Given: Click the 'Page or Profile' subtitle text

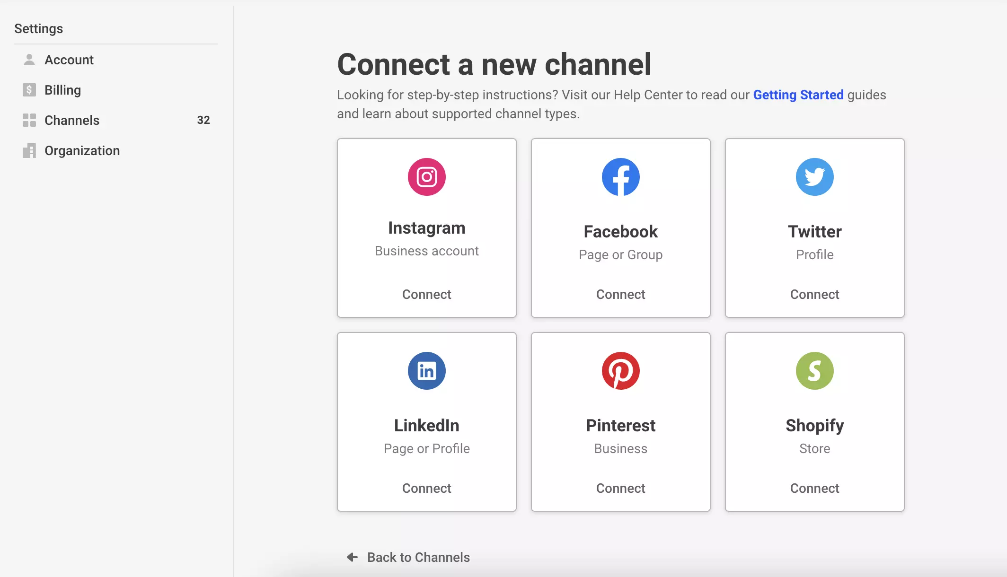Looking at the screenshot, I should [426, 449].
